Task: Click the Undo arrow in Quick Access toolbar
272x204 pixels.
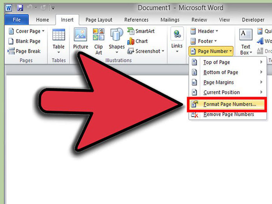Action: pos(30,7)
